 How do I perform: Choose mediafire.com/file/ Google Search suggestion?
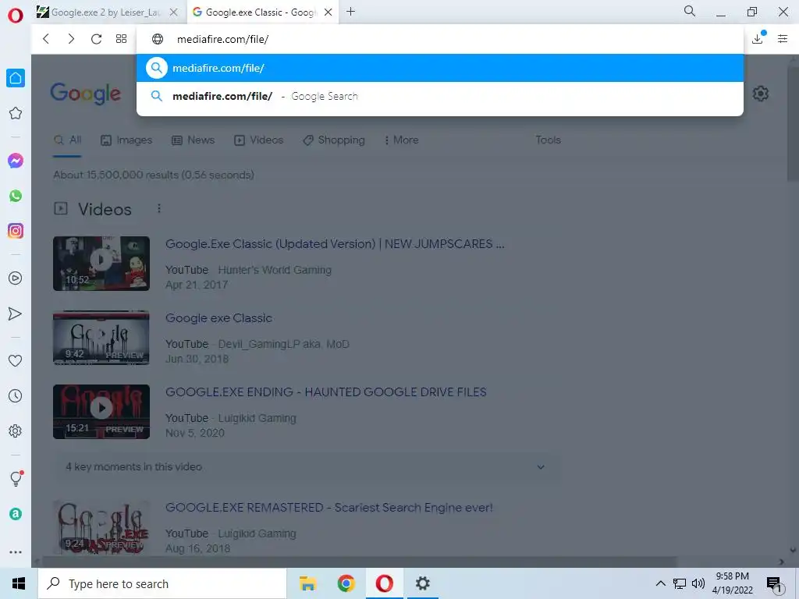coord(440,96)
